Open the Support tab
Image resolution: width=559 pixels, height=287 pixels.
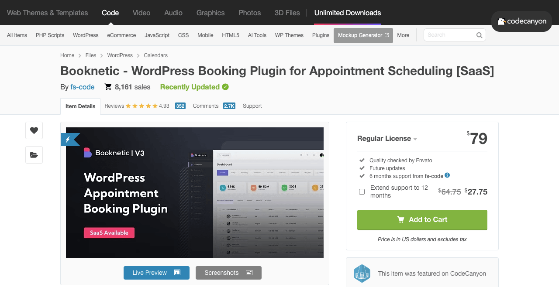coord(252,106)
